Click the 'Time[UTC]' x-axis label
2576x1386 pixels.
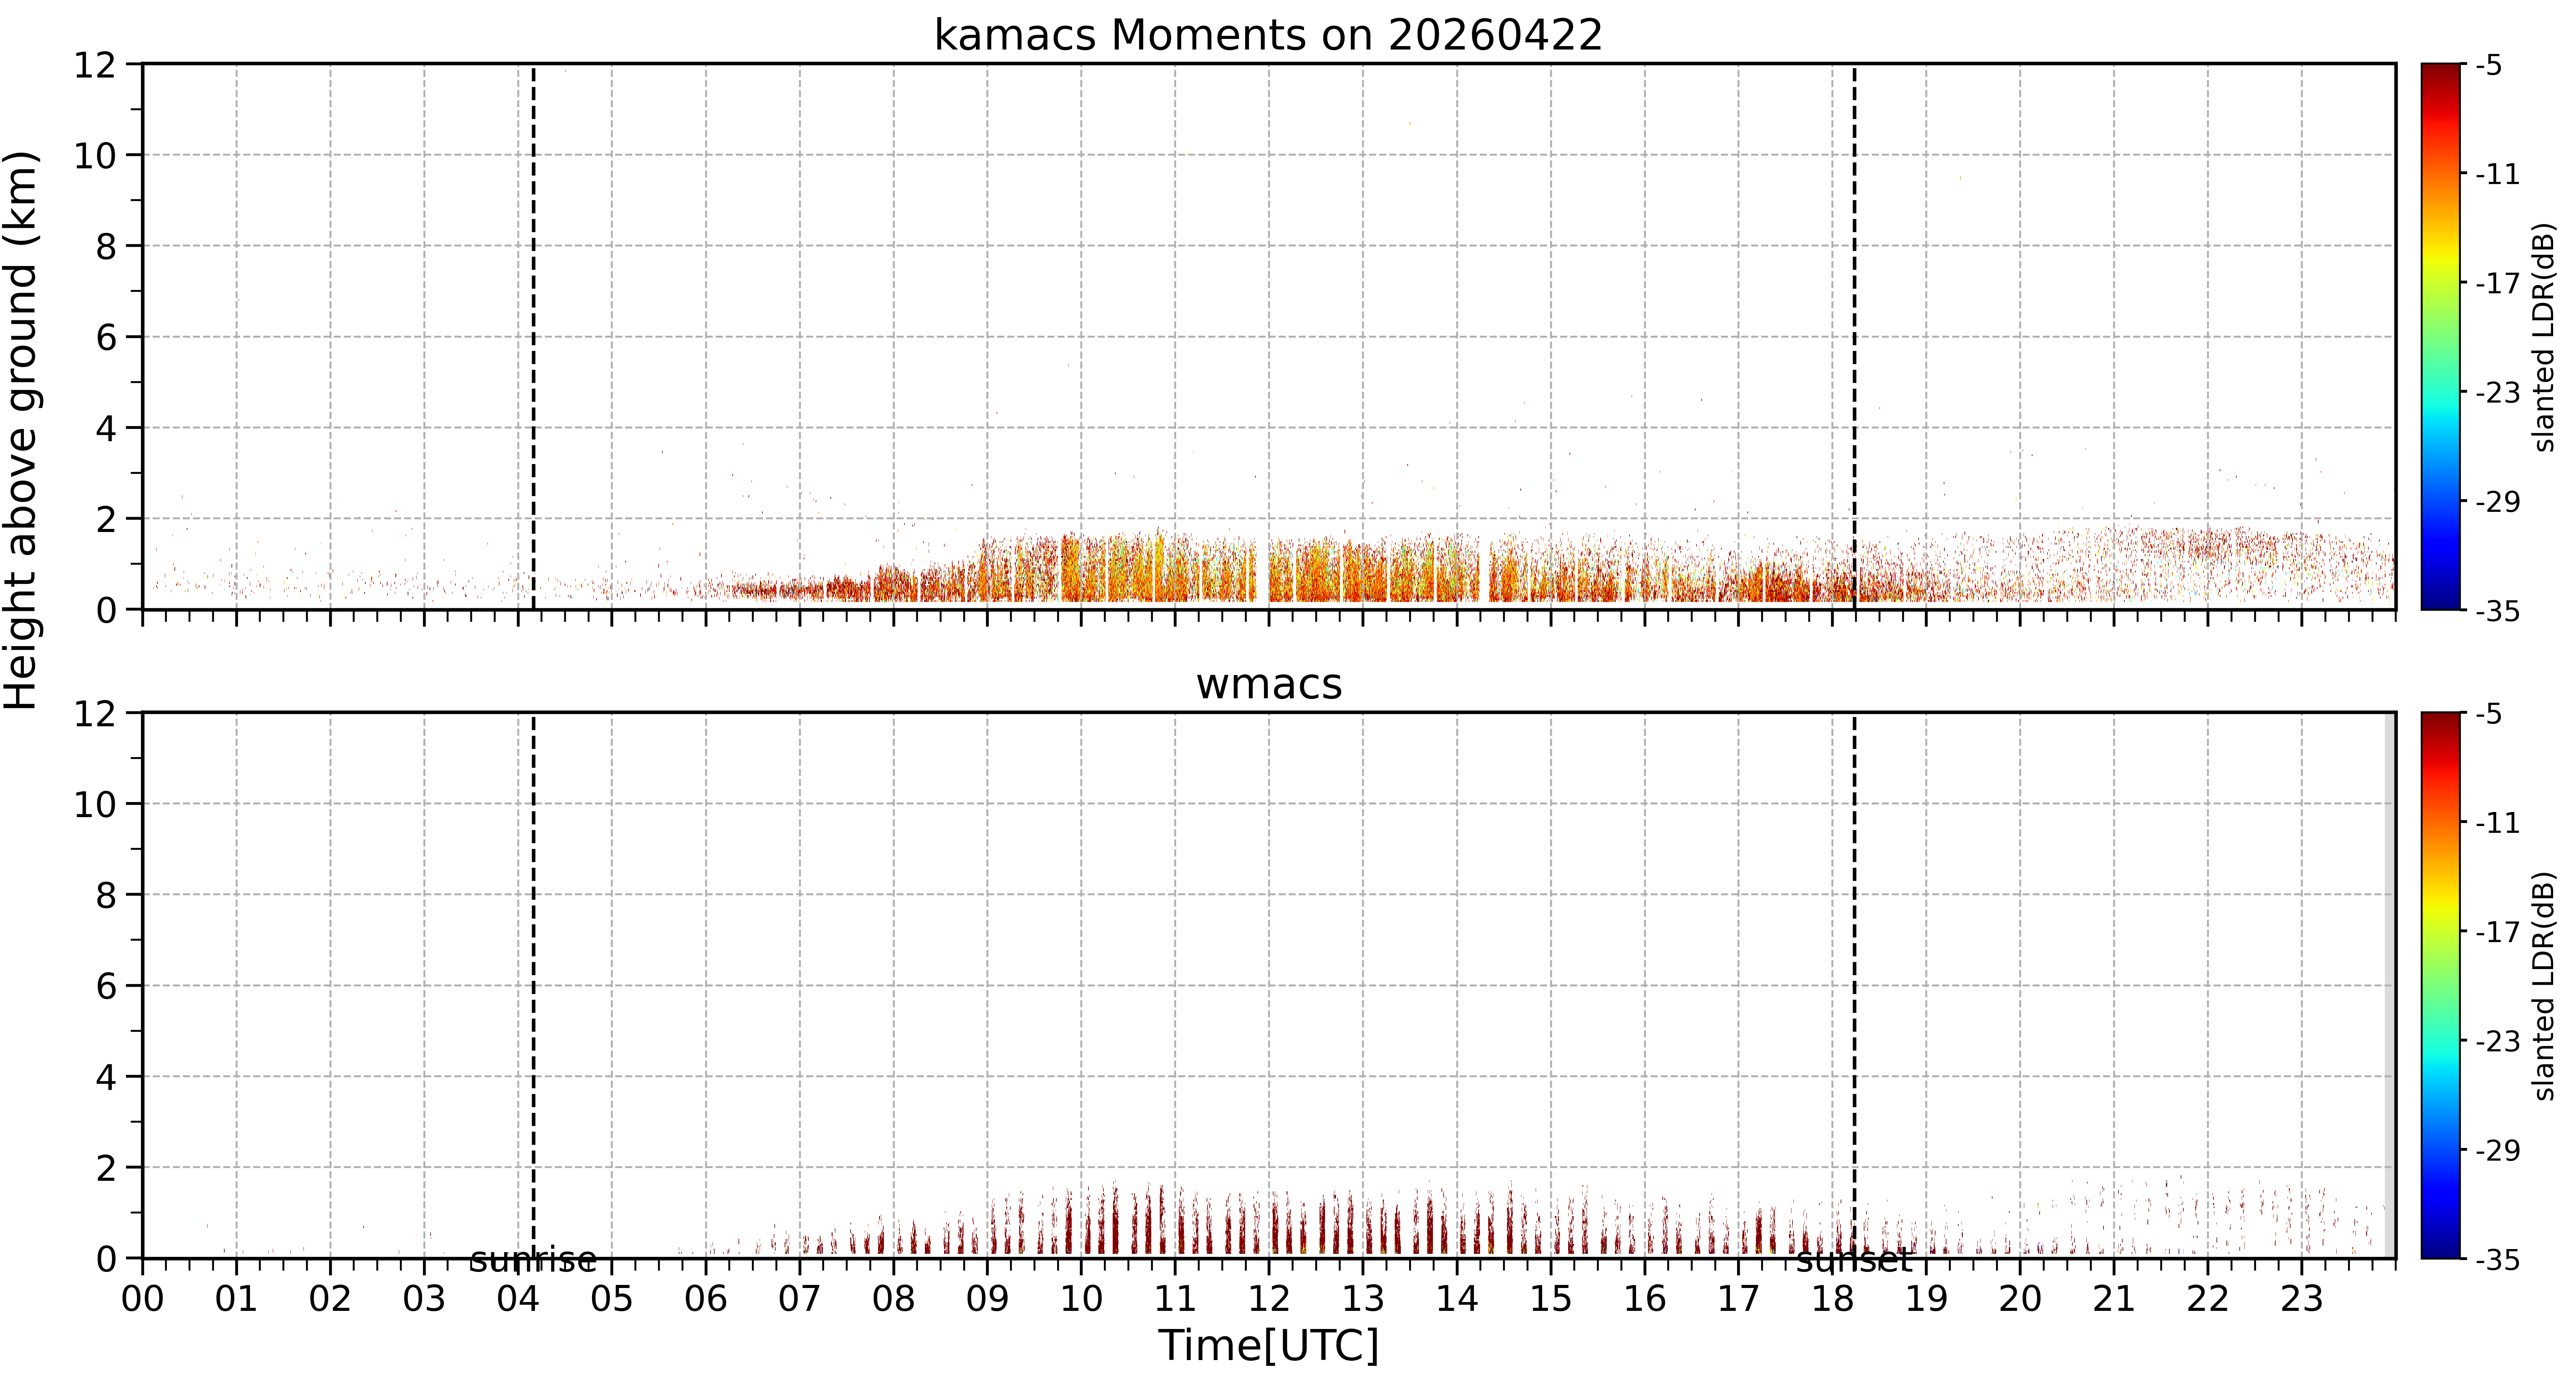coord(1268,1346)
